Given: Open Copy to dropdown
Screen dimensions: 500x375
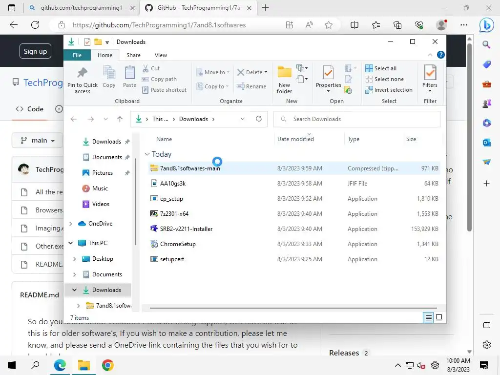Looking at the screenshot, I should [213, 86].
